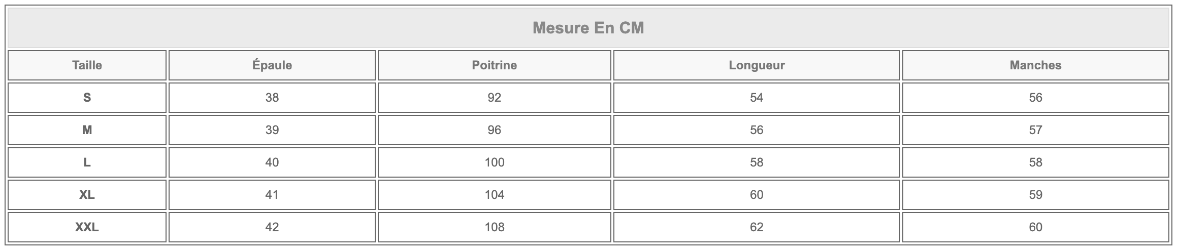
Task: Select chest value 100 for size L
Action: 494,162
